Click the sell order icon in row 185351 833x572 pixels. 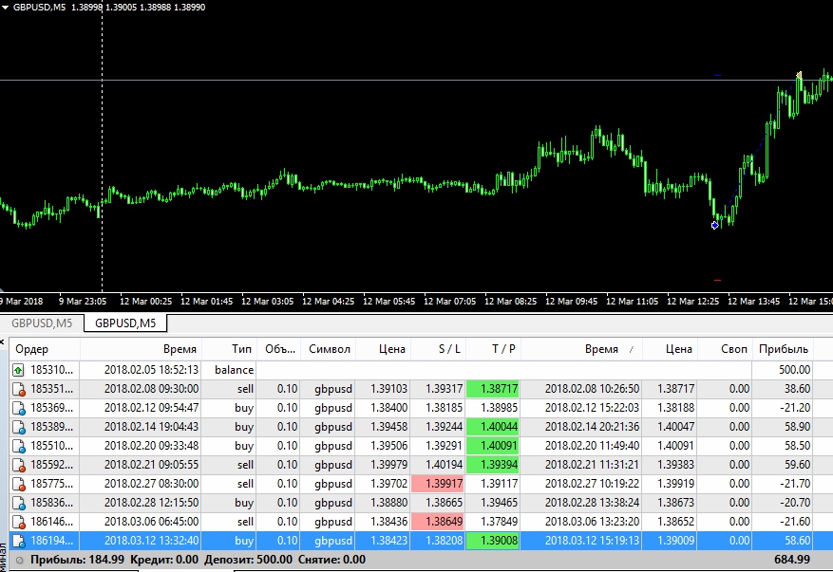18,389
